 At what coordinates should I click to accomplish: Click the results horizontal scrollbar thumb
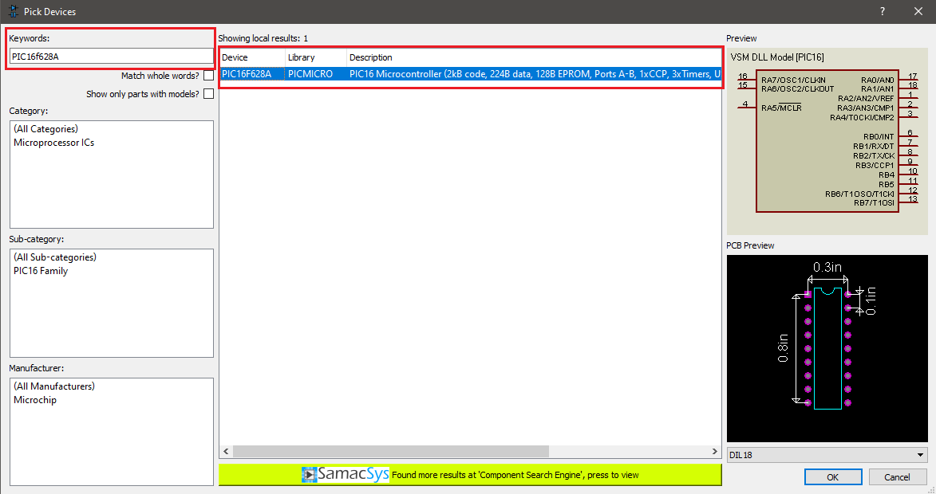point(390,451)
